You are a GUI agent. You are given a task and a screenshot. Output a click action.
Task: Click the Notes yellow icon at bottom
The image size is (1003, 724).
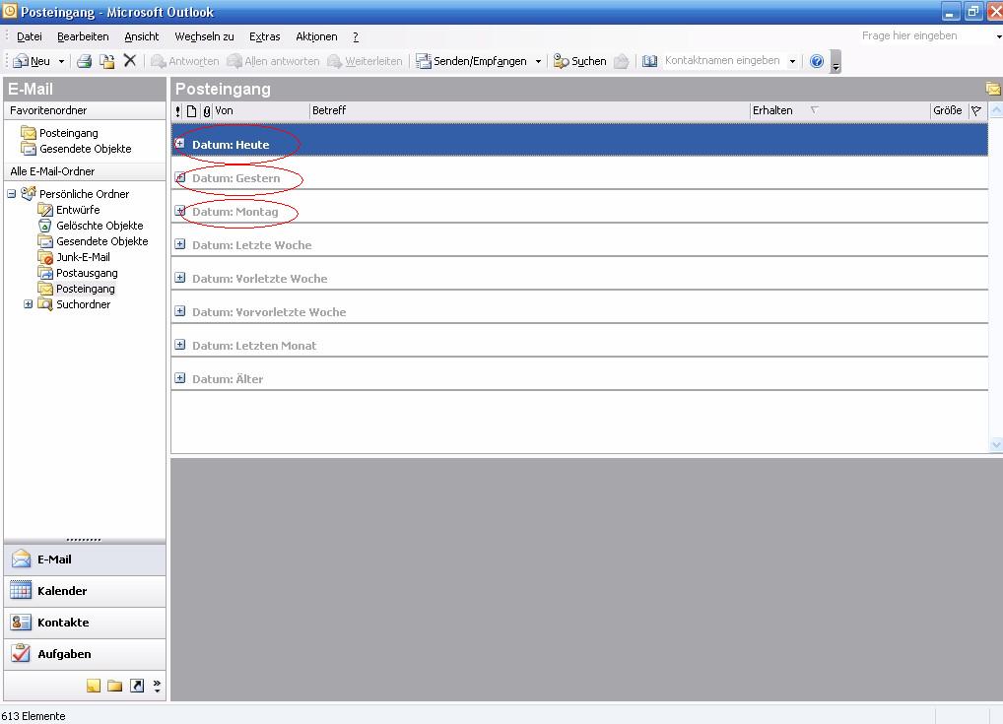(94, 686)
